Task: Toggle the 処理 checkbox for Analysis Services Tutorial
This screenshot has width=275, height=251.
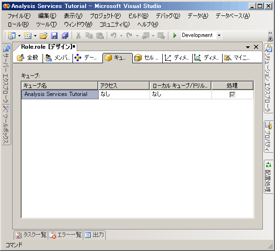Action: (x=232, y=95)
